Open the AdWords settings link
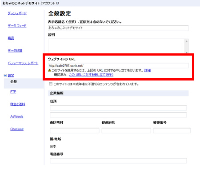Viewport: 200px width, 169px height. pyautogui.click(x=17, y=117)
